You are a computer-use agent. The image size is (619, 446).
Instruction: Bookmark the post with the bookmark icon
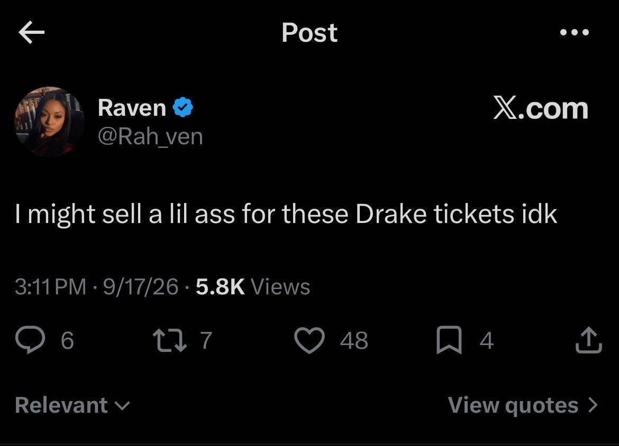point(449,340)
